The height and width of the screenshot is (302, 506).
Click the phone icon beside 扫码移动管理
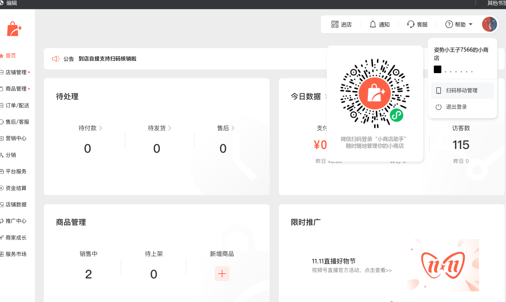point(439,91)
